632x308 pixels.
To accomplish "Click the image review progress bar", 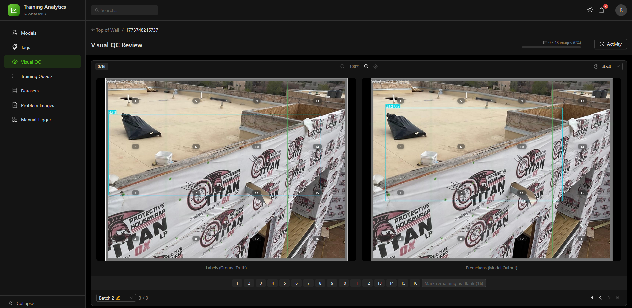I will coord(551,47).
